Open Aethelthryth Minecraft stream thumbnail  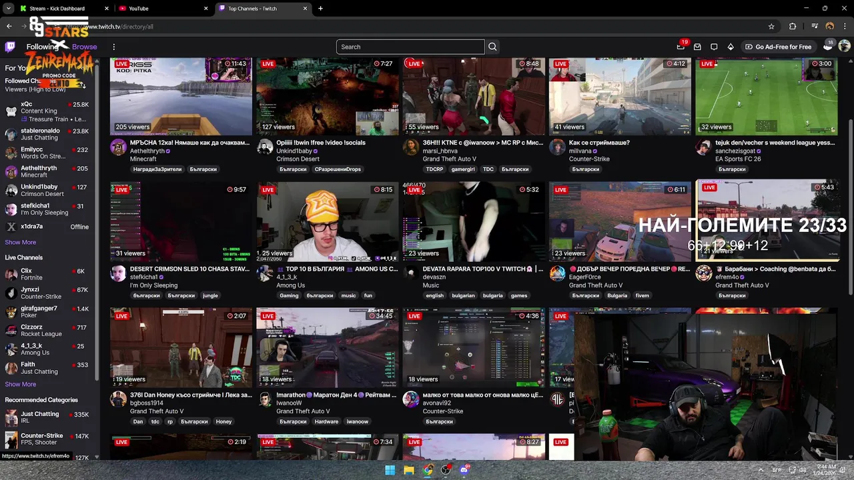point(181,96)
